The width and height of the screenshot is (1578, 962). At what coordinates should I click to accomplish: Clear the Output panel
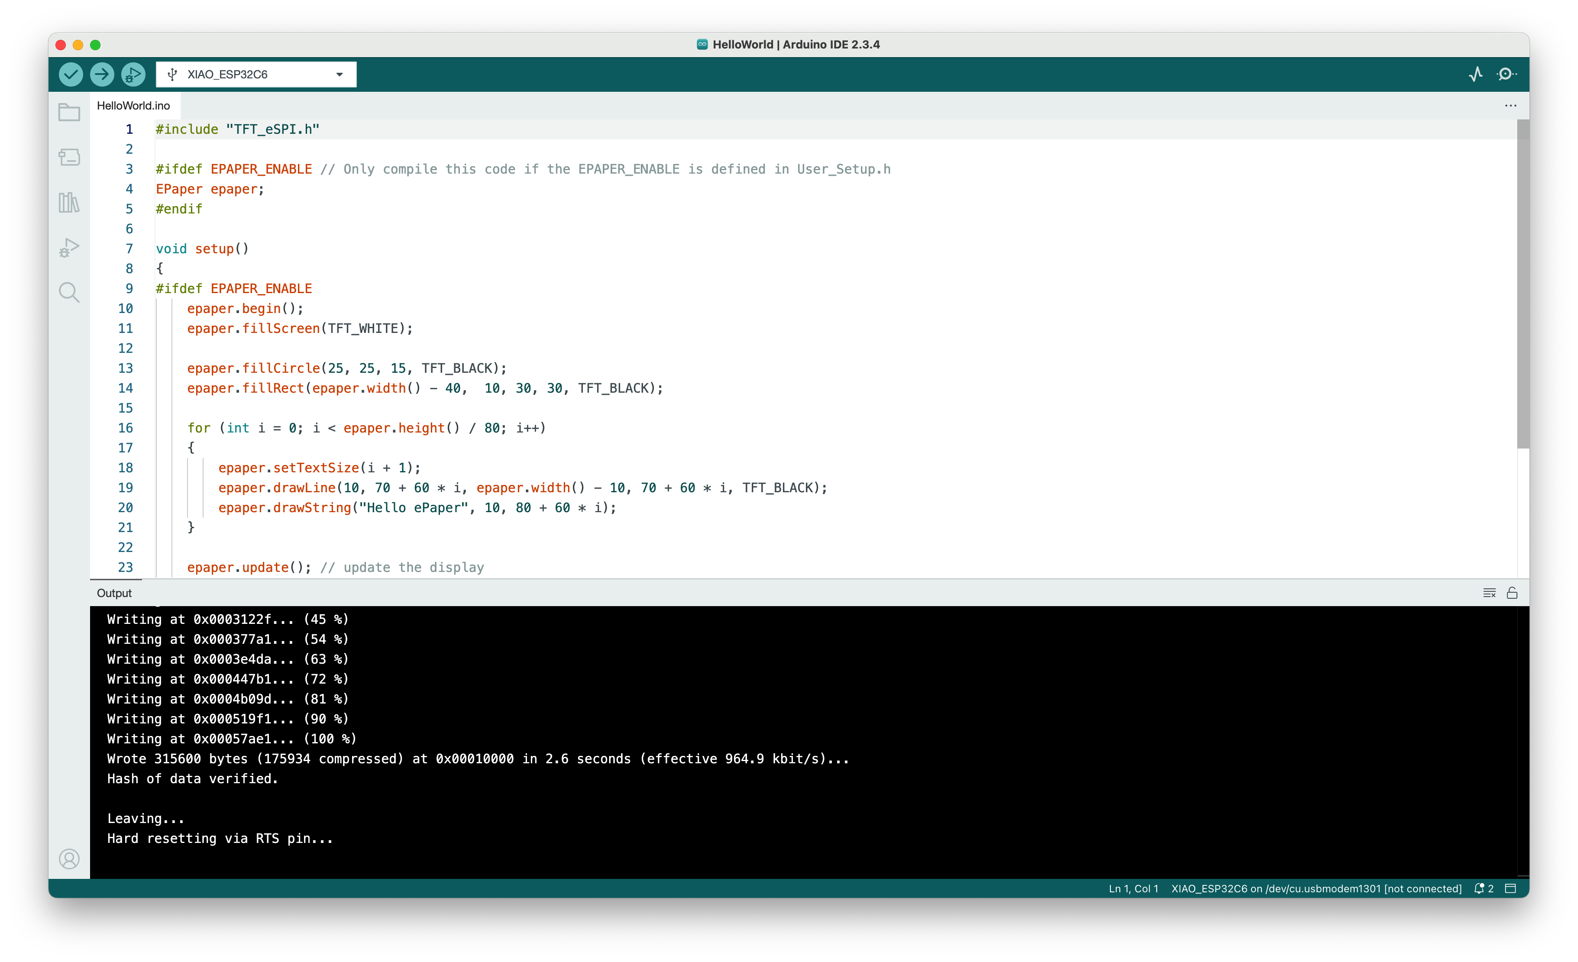tap(1490, 593)
